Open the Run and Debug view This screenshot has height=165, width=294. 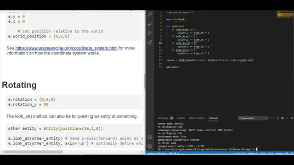150,24
